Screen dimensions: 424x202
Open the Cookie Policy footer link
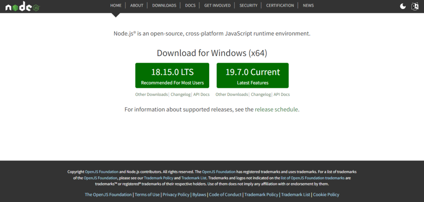[326, 195]
